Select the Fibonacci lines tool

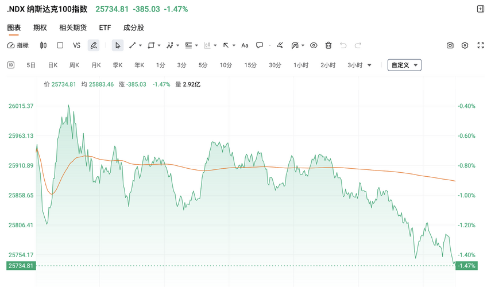point(188,45)
